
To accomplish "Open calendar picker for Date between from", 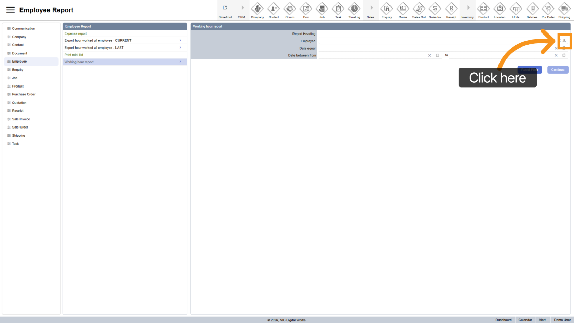I will 437,55.
